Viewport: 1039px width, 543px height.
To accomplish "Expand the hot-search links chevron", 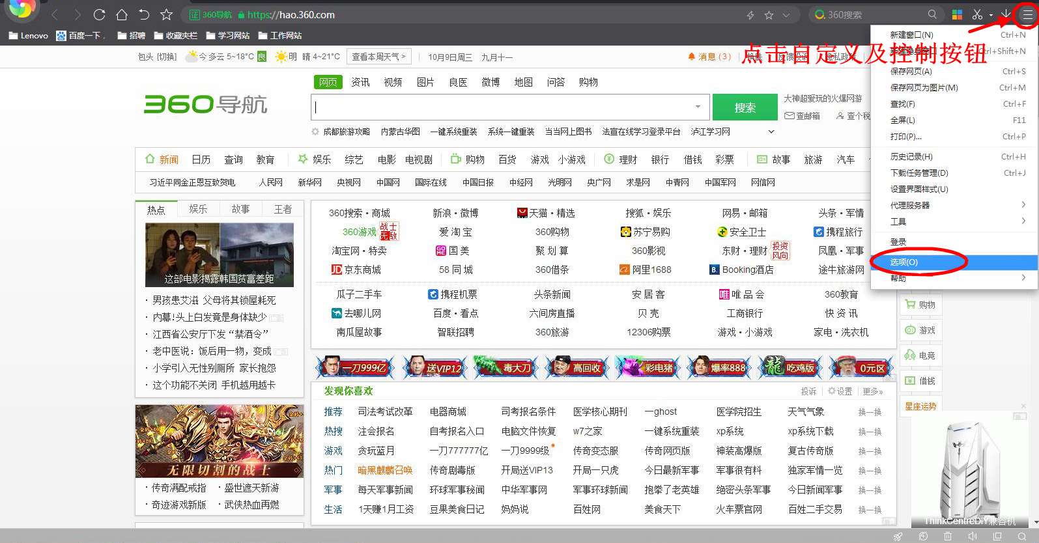I will [x=771, y=132].
